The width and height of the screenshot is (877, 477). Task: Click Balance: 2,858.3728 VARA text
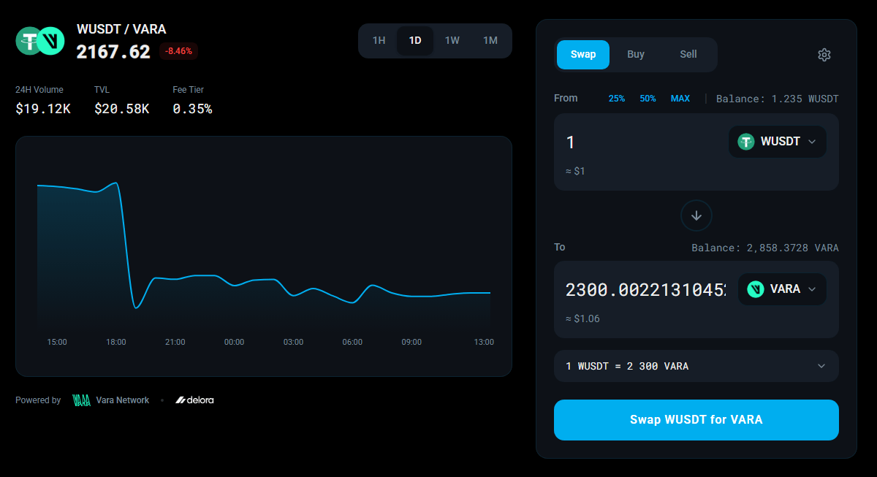pos(765,248)
